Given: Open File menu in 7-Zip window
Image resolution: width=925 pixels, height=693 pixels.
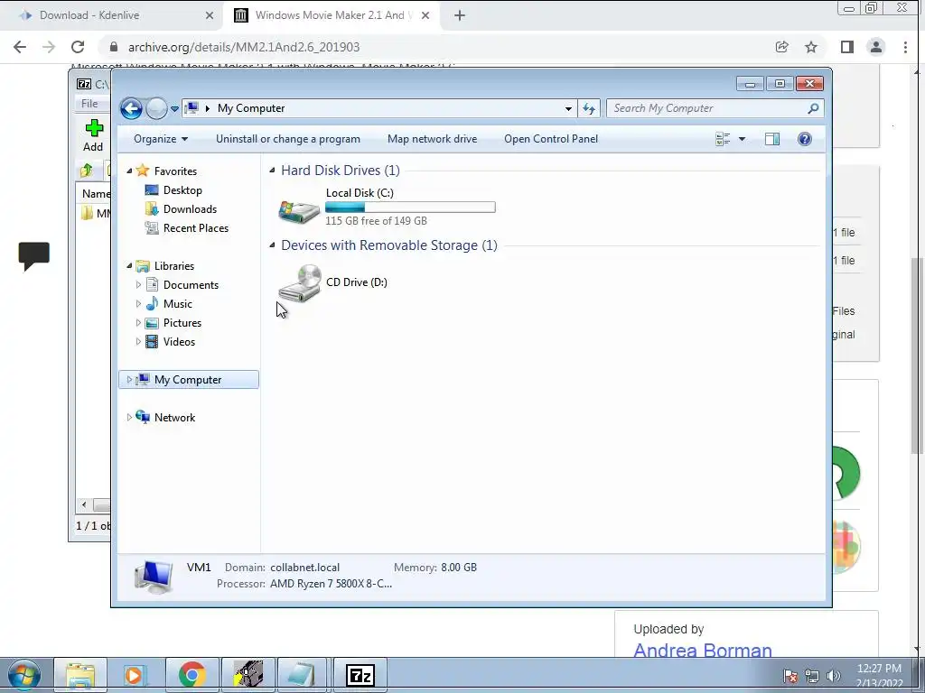Looking at the screenshot, I should (x=89, y=104).
